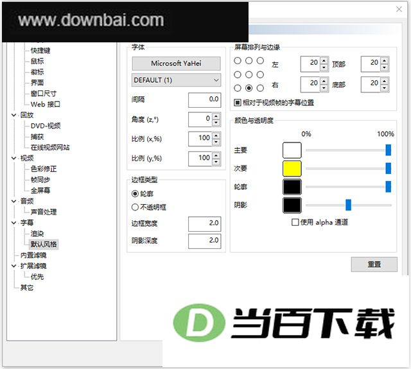Screen dimensions: 411x369
Task: Increase the 角度 (z,°) value
Action: (x=216, y=116)
